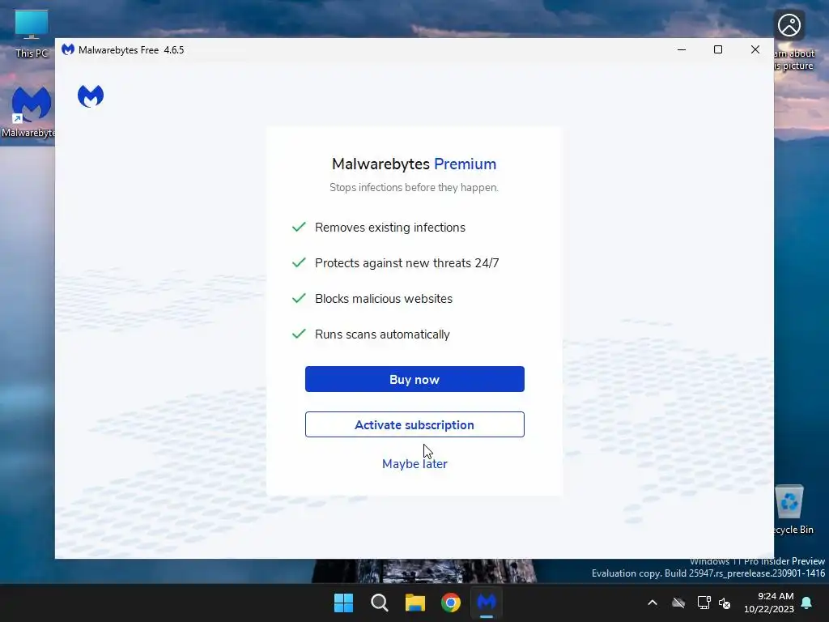
Task: Open Google Chrome from the taskbar
Action: coord(451,603)
